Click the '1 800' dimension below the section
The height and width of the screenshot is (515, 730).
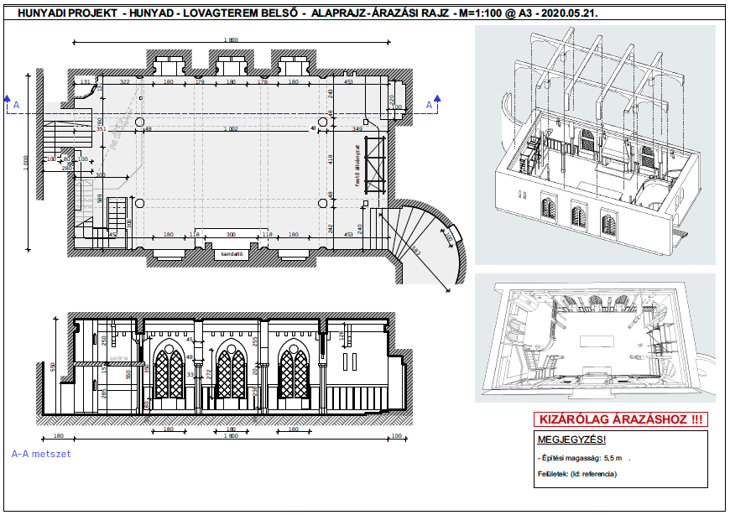pos(231,436)
